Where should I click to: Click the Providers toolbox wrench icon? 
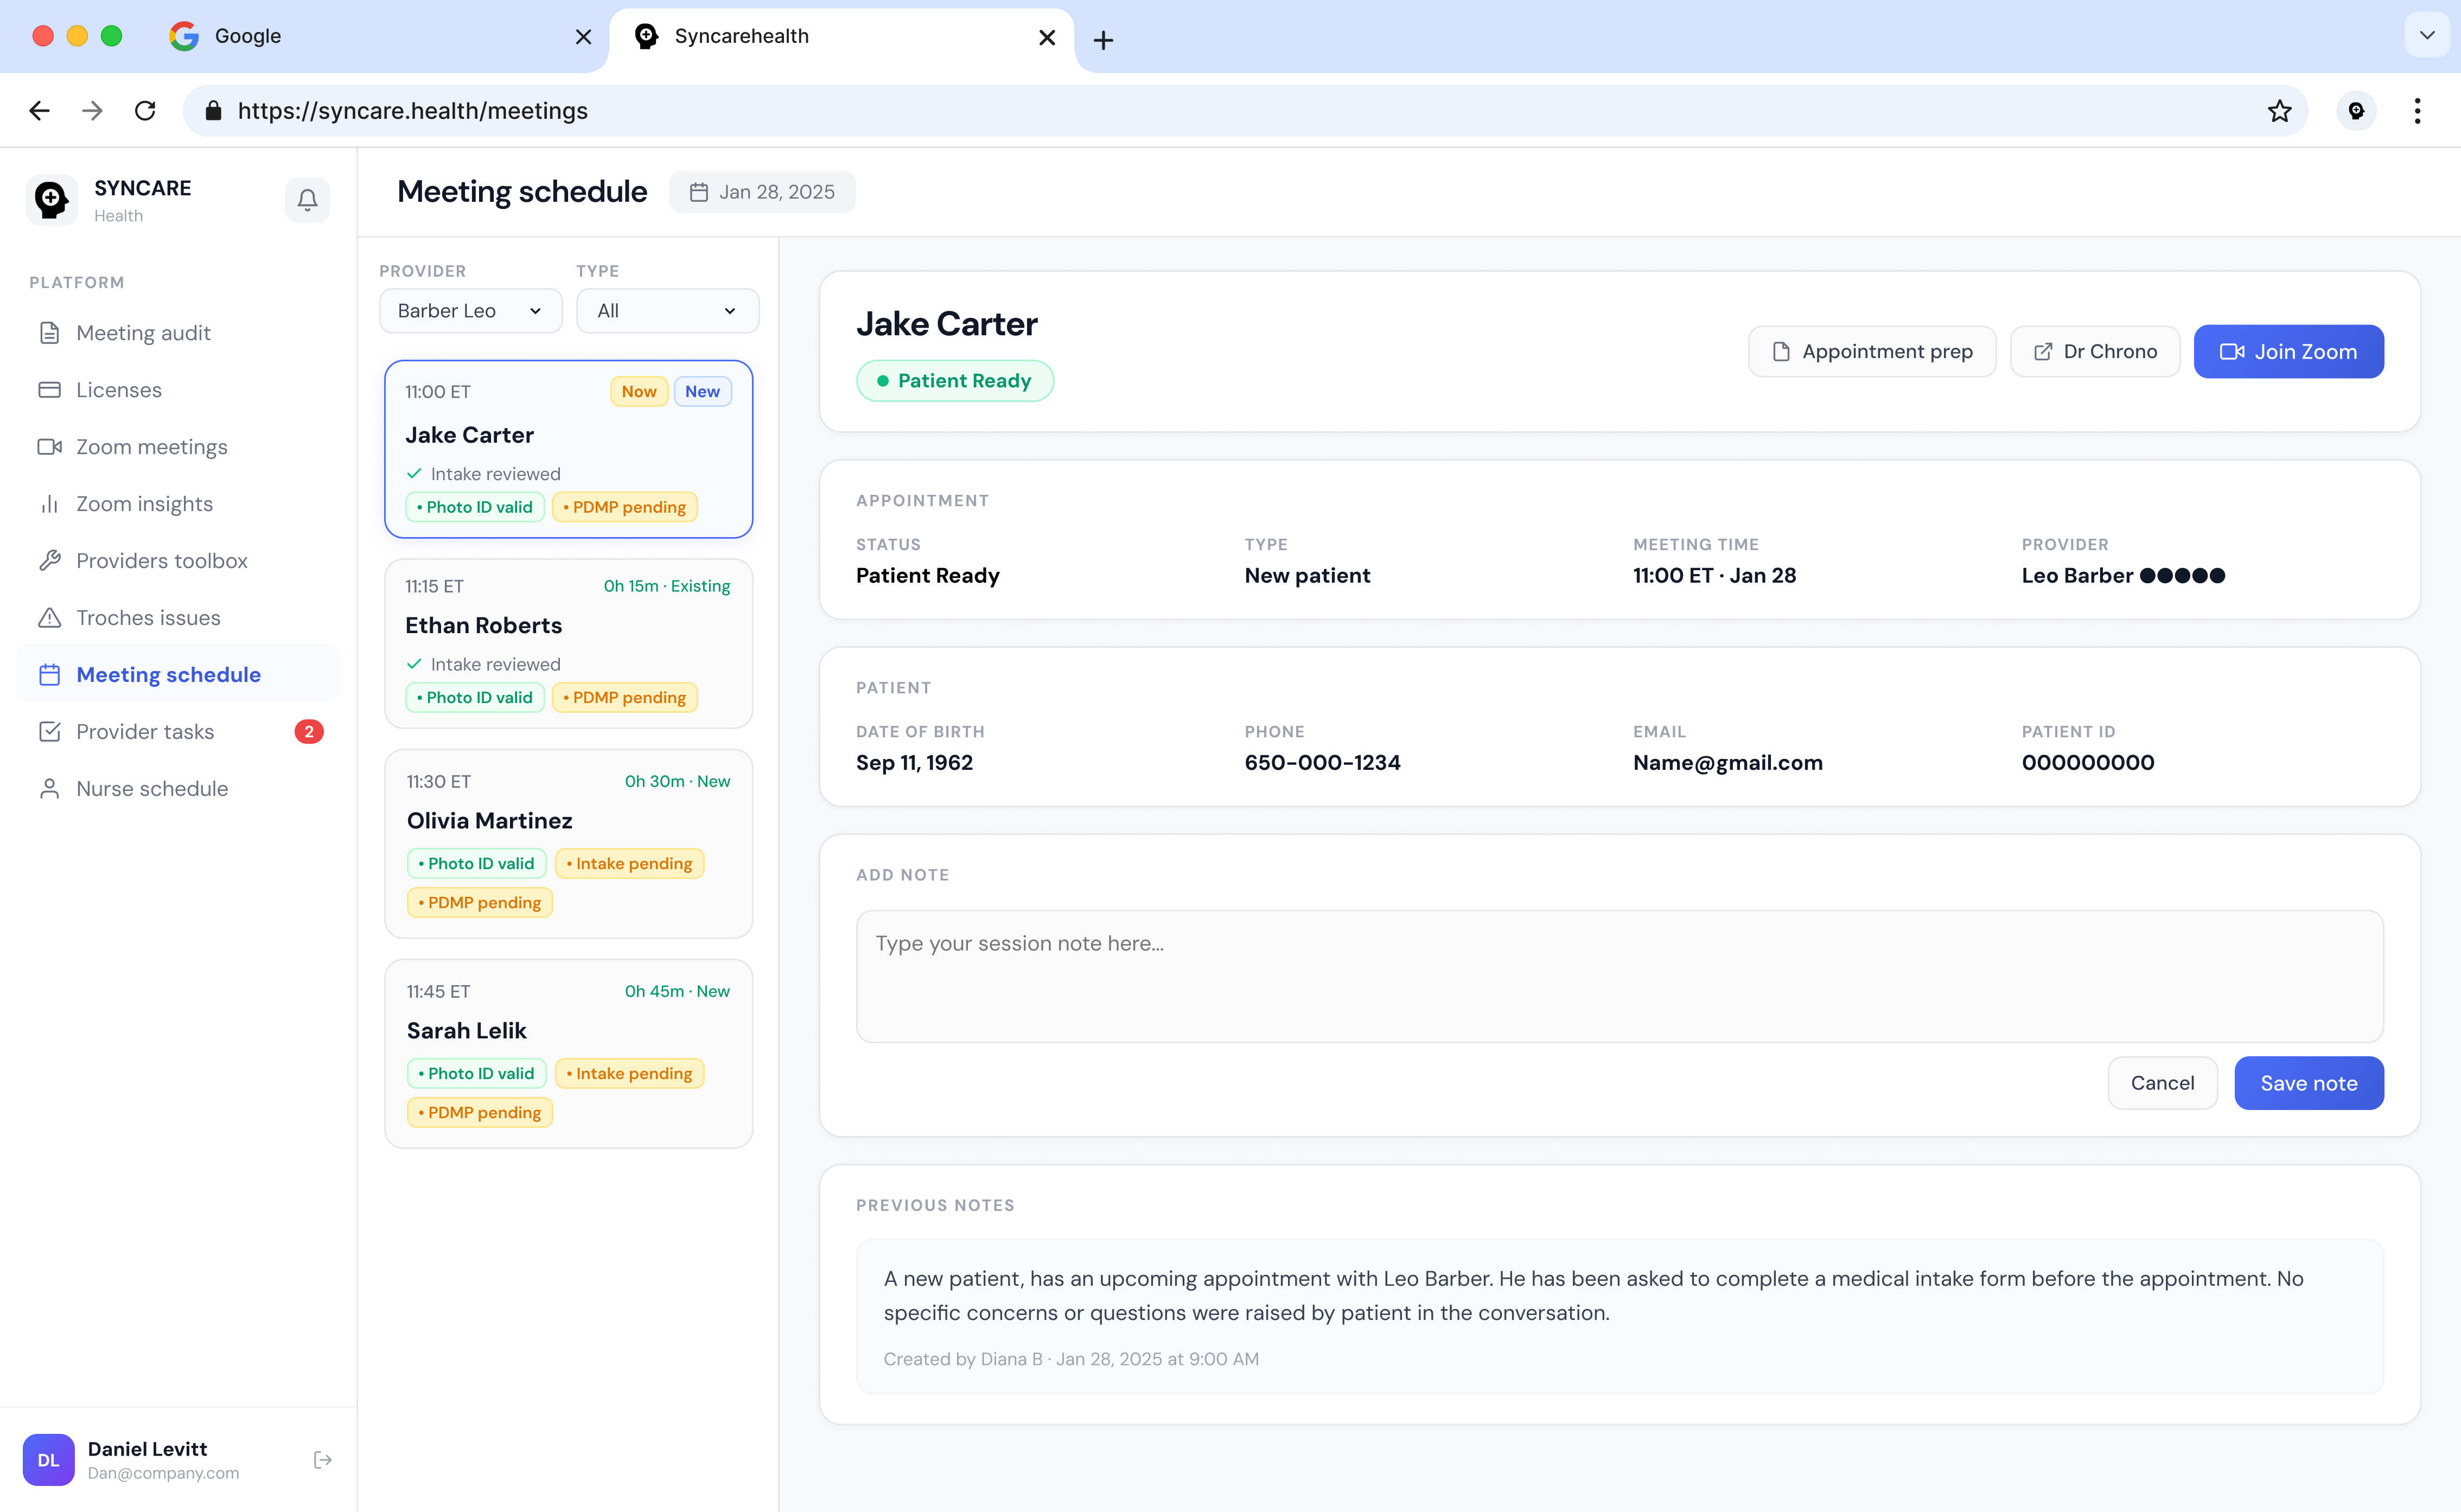tap(51, 560)
